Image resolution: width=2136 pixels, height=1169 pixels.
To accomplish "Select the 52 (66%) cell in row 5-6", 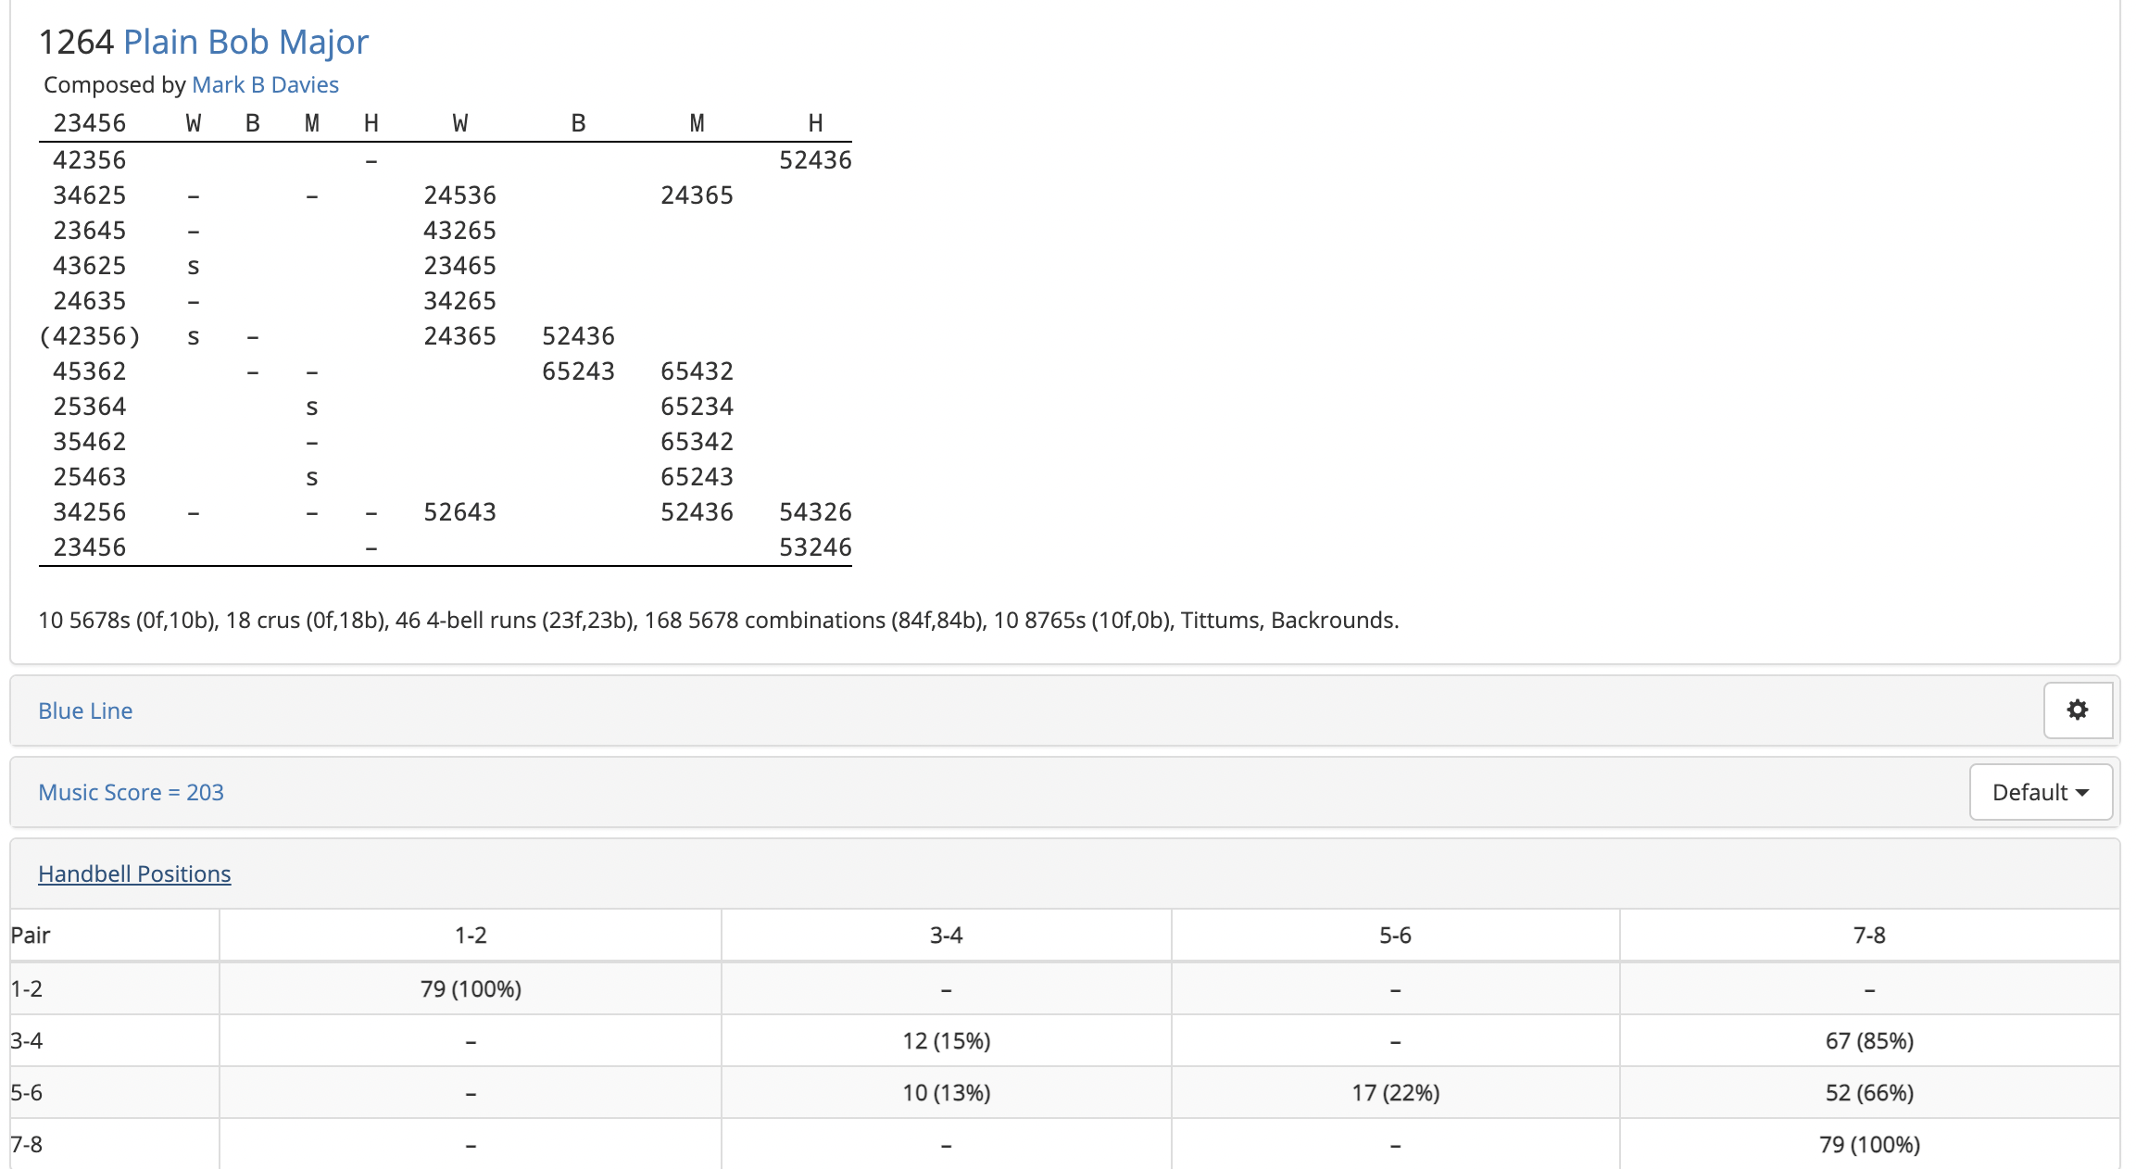I will click(x=1869, y=1092).
